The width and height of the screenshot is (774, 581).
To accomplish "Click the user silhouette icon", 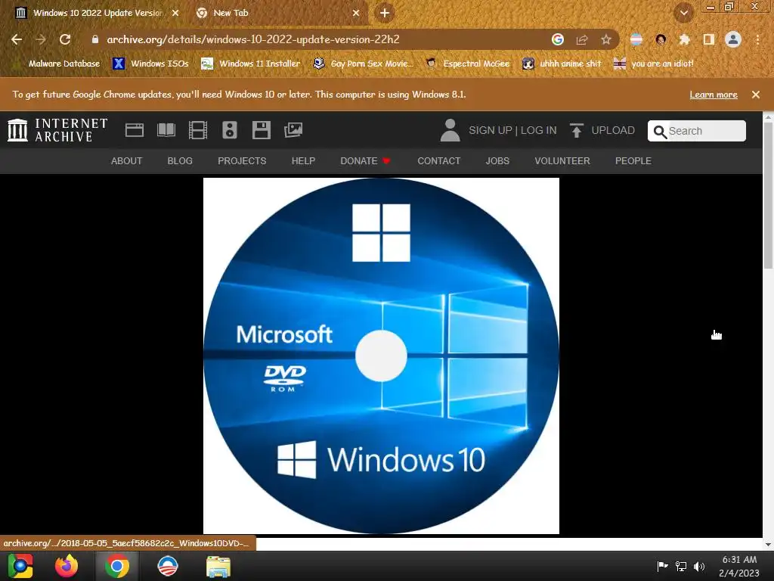I will click(x=450, y=130).
